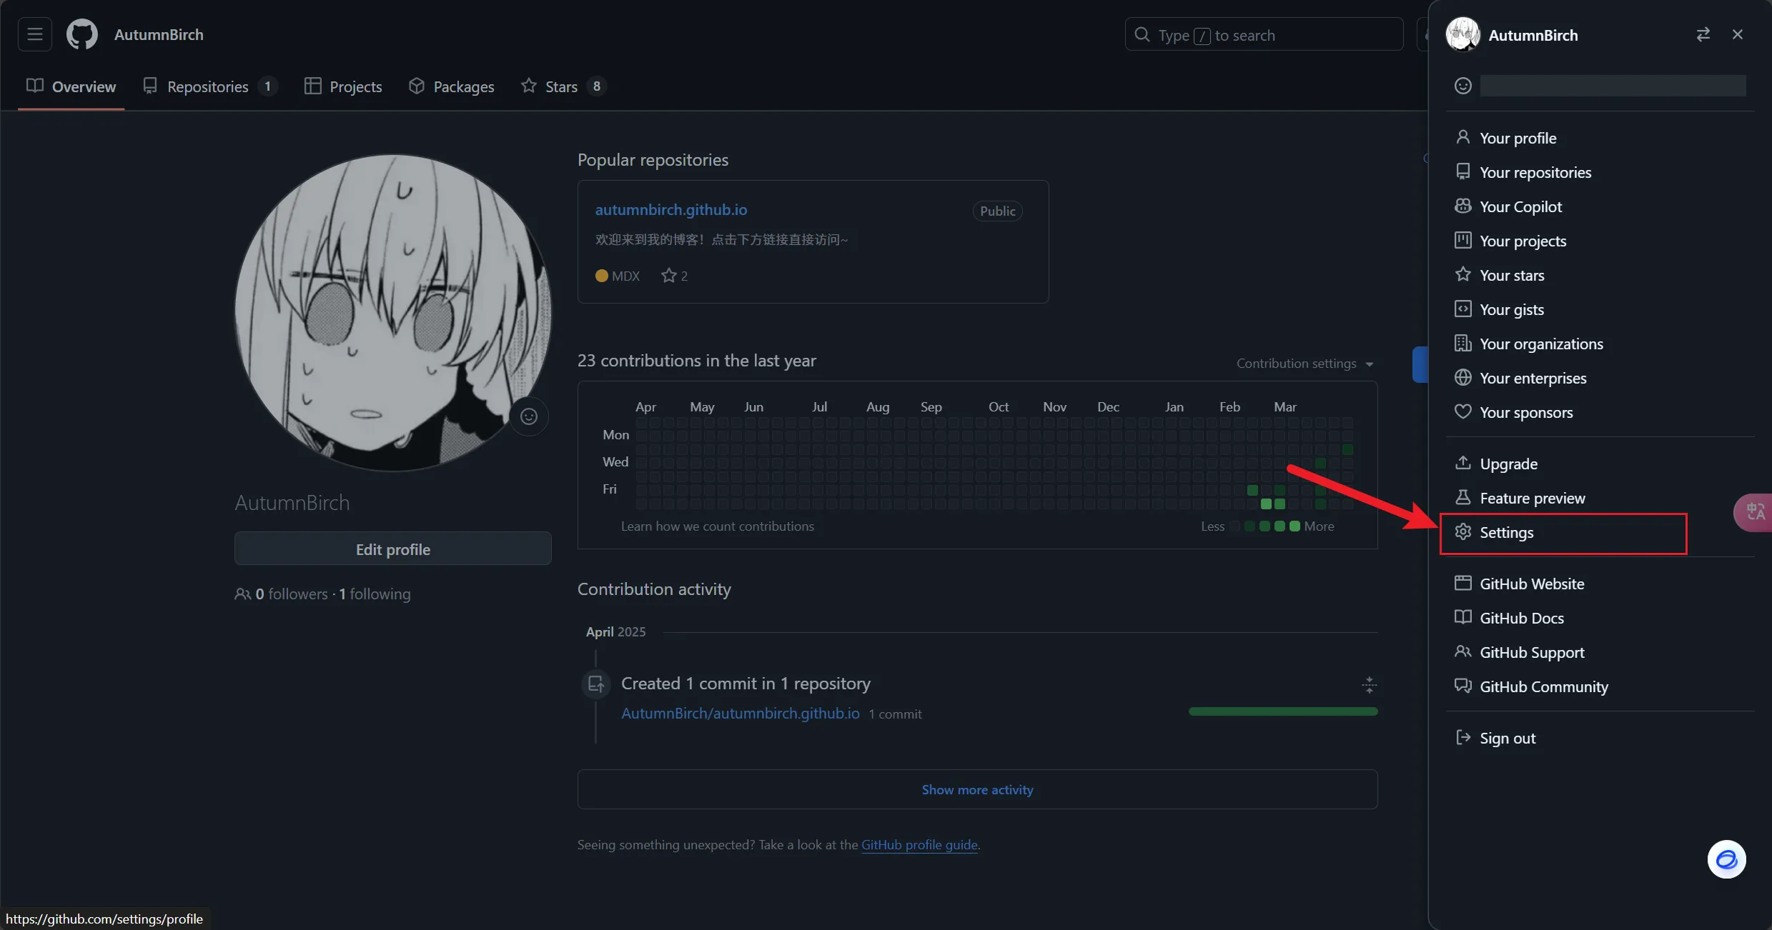Image resolution: width=1772 pixels, height=930 pixels.
Task: Open Your organizations menu item
Action: (1600, 344)
